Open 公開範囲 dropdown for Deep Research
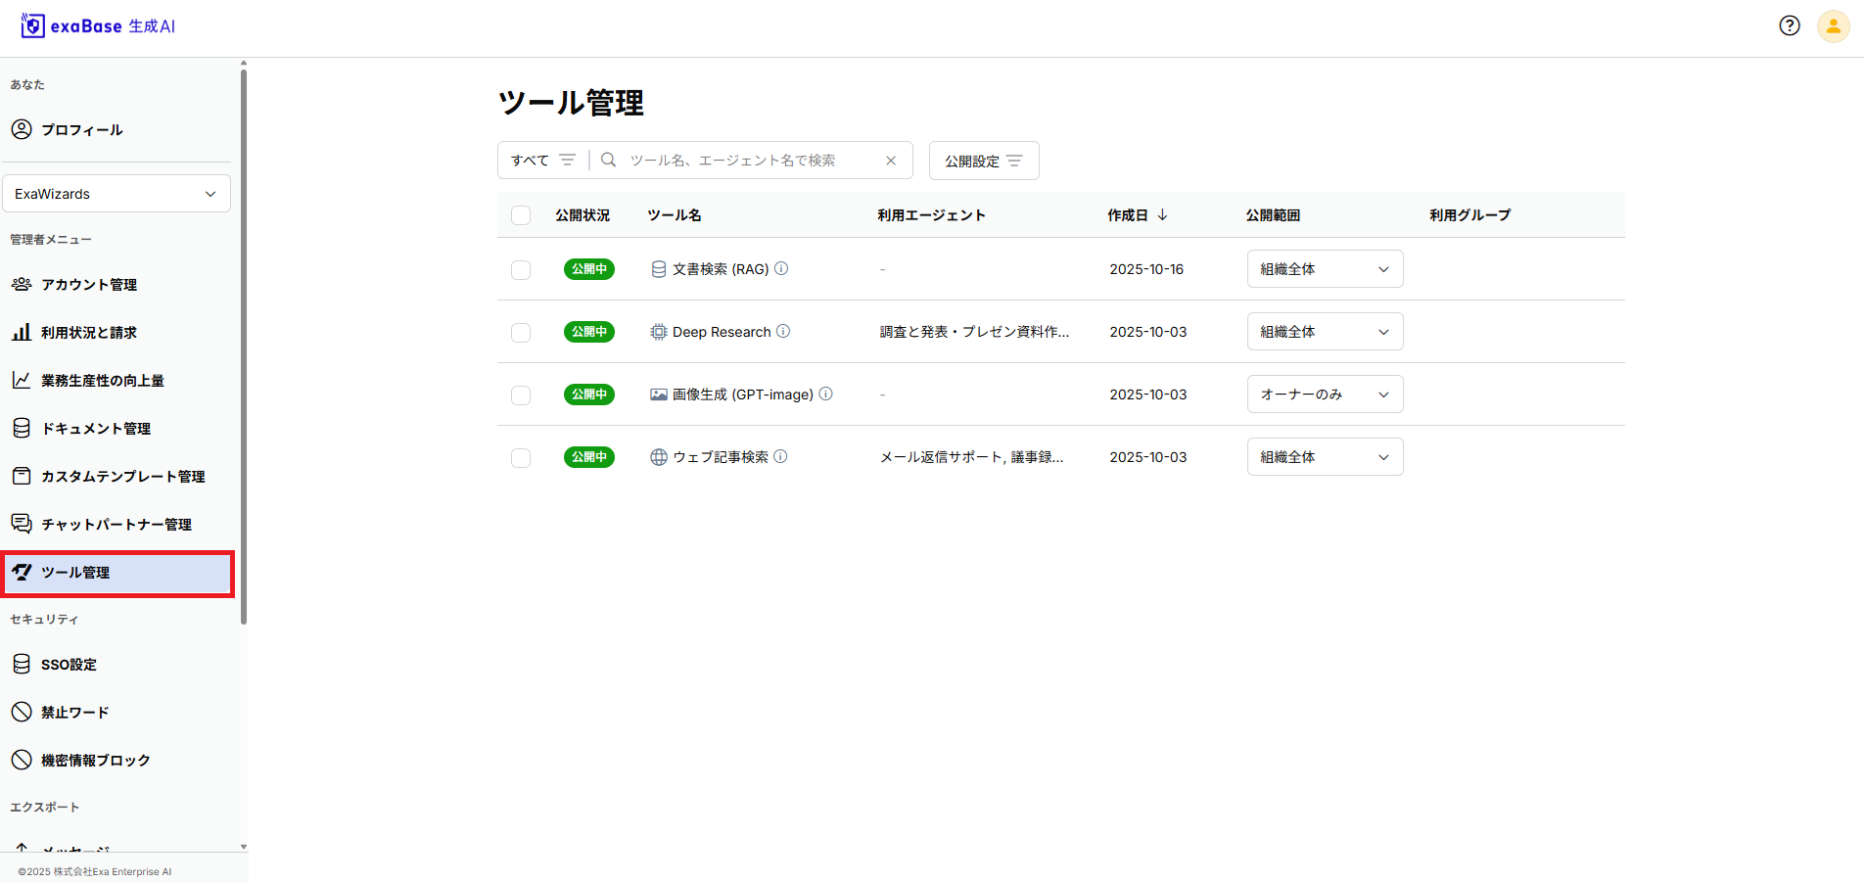Screen dimensions: 1864x883 coord(1325,332)
